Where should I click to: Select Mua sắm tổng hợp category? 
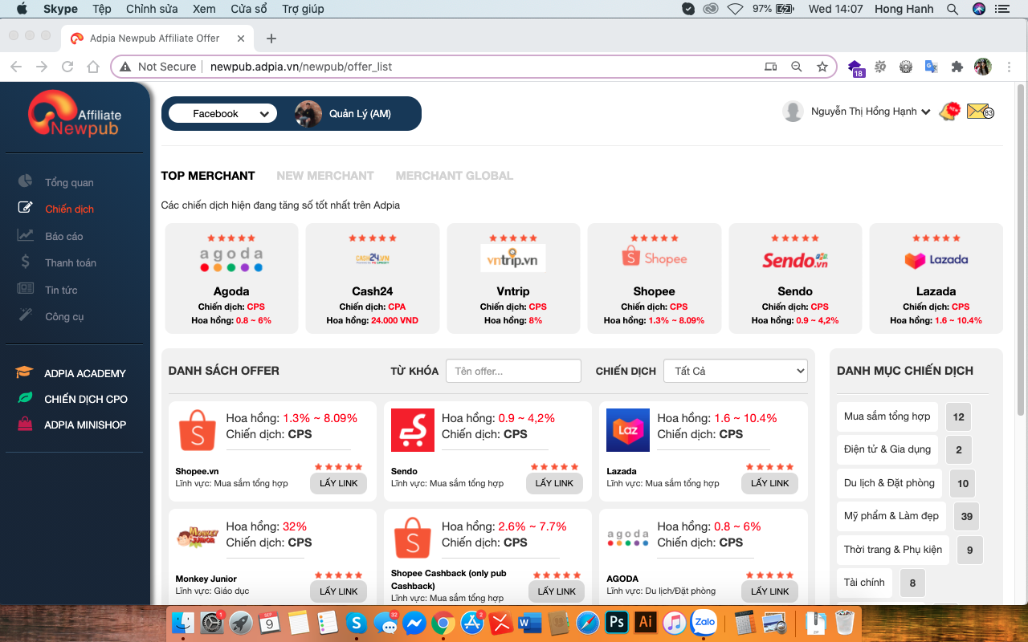[887, 416]
